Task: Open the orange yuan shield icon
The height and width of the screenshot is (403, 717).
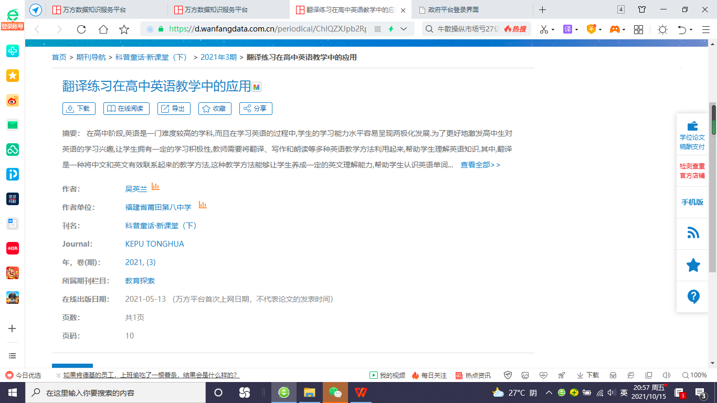Action: coord(592,29)
